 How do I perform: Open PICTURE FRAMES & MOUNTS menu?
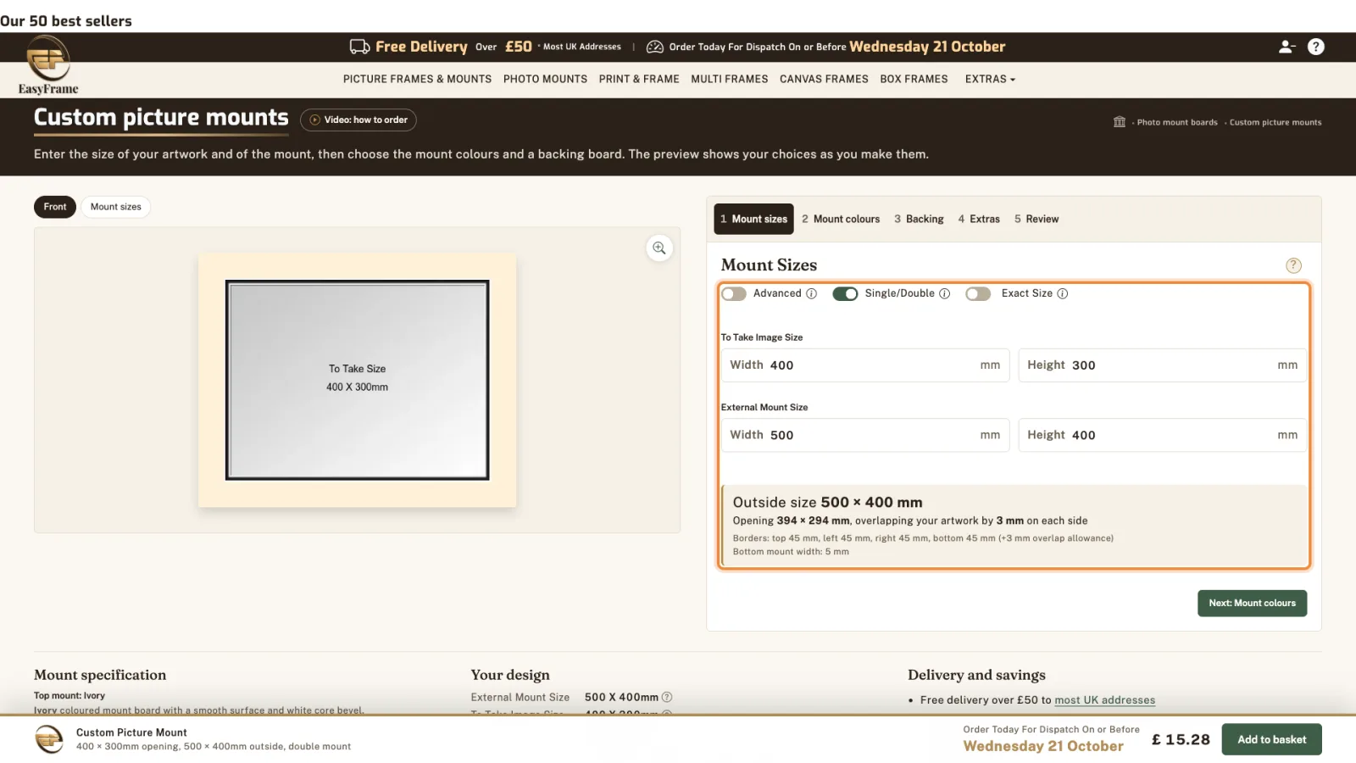click(417, 79)
